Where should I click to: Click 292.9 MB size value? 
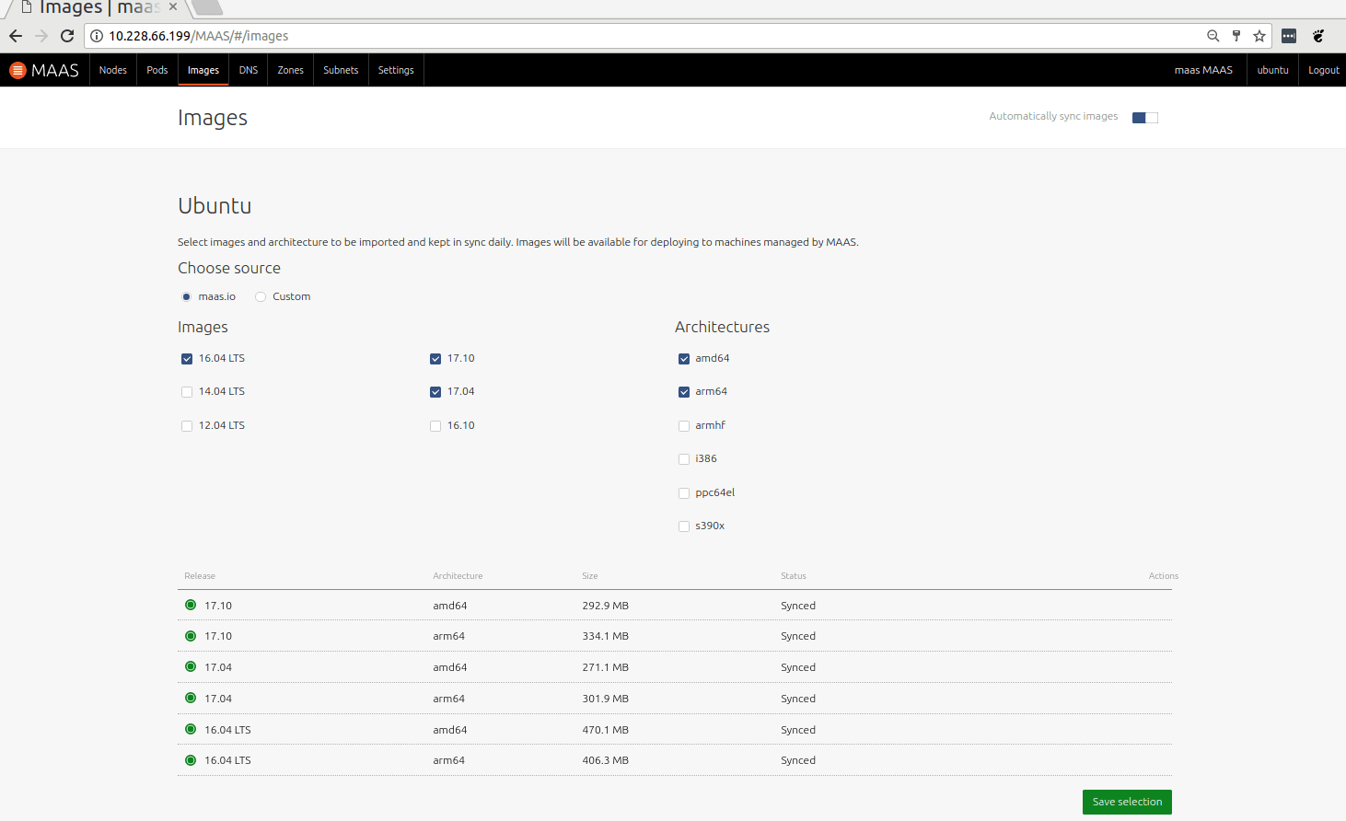click(x=605, y=606)
